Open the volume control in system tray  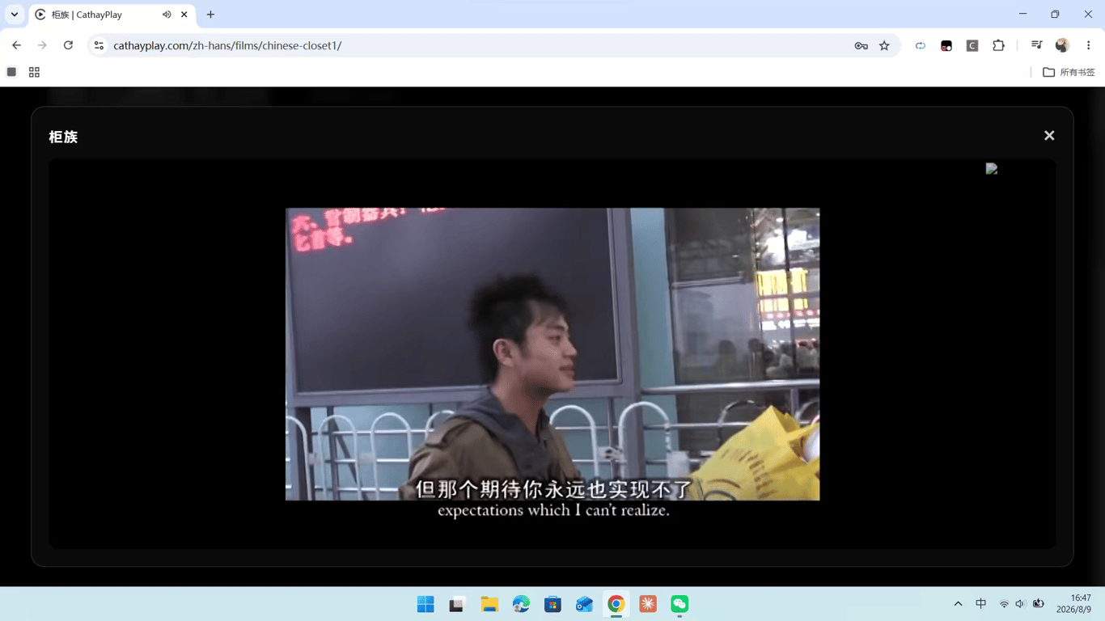pyautogui.click(x=1020, y=604)
